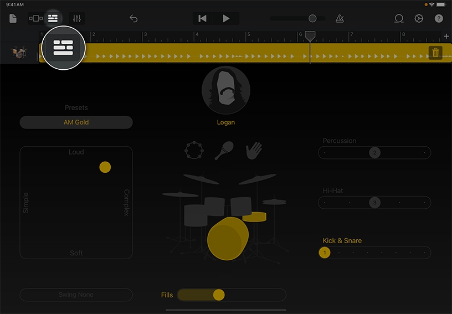Open song settings gear icon
This screenshot has width=452, height=314.
click(419, 18)
